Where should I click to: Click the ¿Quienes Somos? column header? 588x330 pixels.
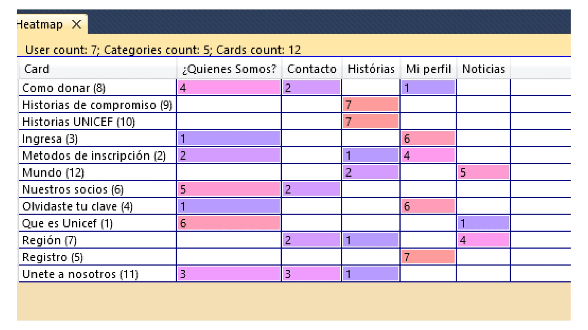(229, 69)
